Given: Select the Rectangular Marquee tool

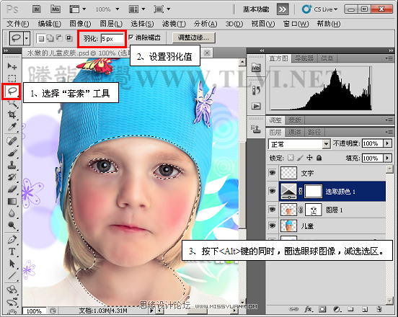Looking at the screenshot, I should tap(12, 78).
